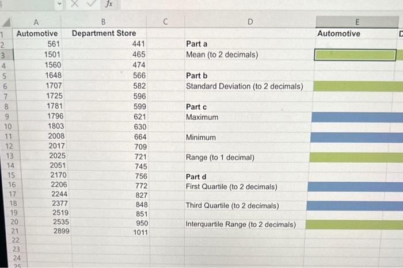The width and height of the screenshot is (403, 268).
Task: Click the formula bar enter checkmark icon
Action: (x=91, y=3)
